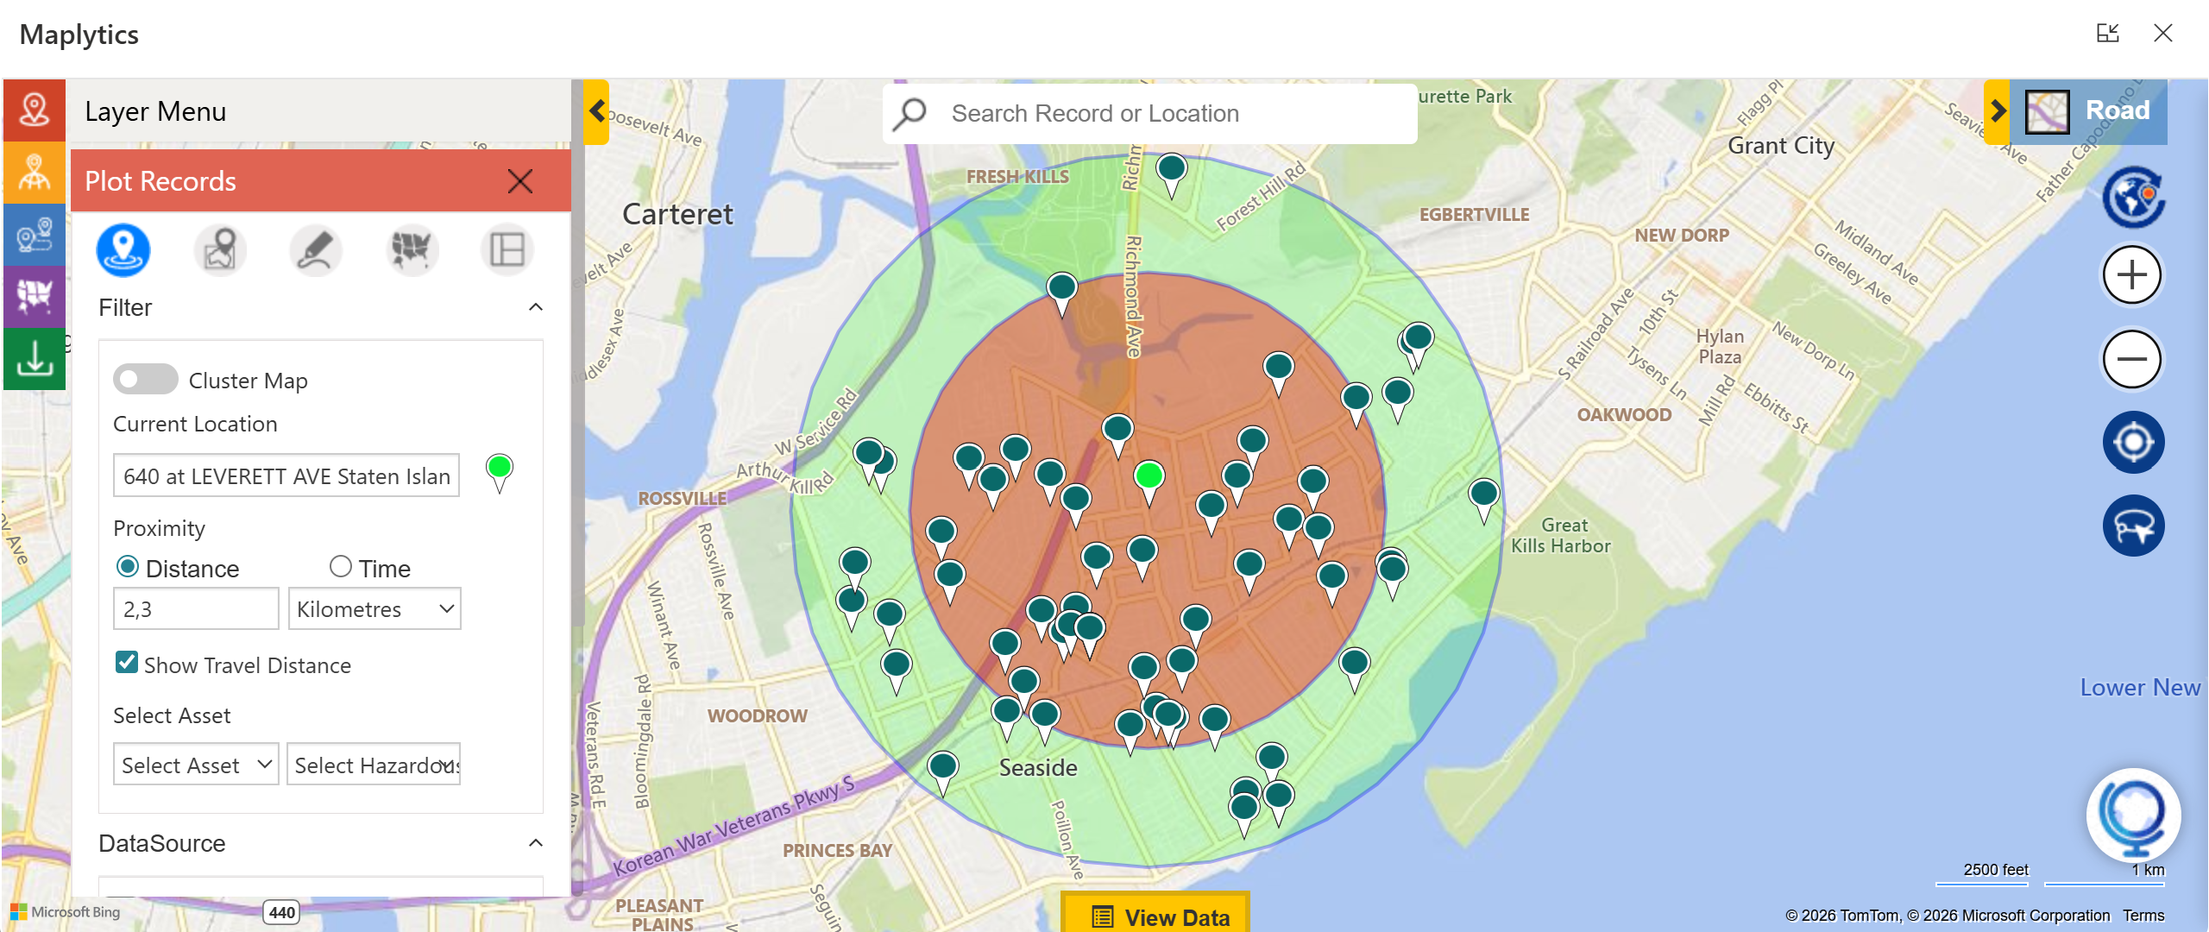Click the pop-out window icon
Viewport: 2209px width, 932px height.
(2107, 34)
